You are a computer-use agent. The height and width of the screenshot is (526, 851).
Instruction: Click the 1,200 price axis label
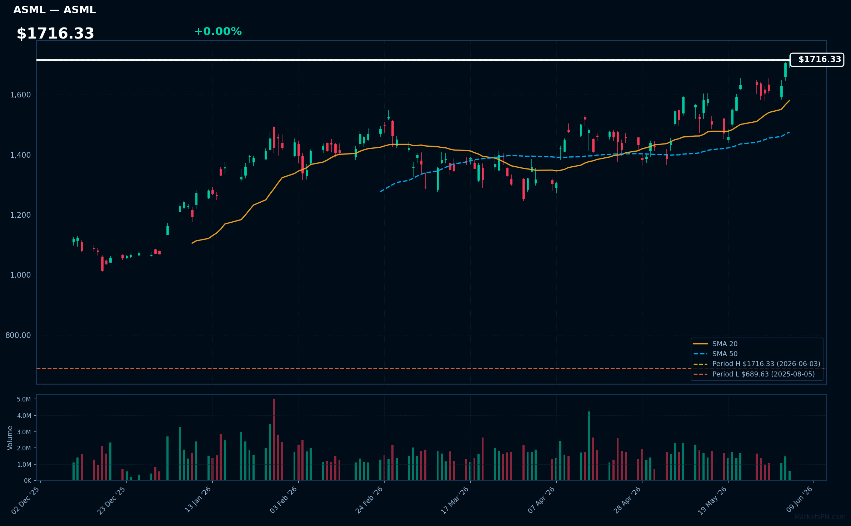pos(20,215)
